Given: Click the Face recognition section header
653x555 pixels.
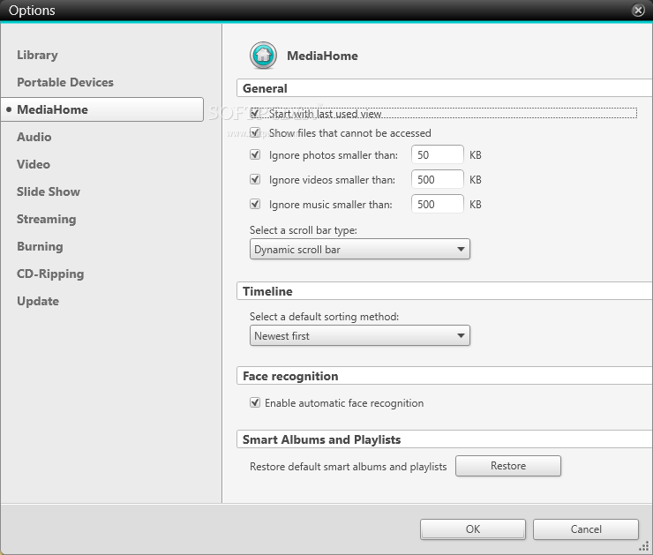Looking at the screenshot, I should (444, 376).
